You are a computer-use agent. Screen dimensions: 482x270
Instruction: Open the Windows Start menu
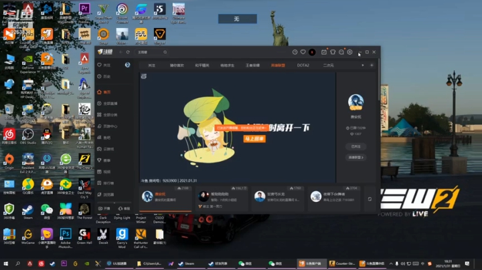[5, 263]
